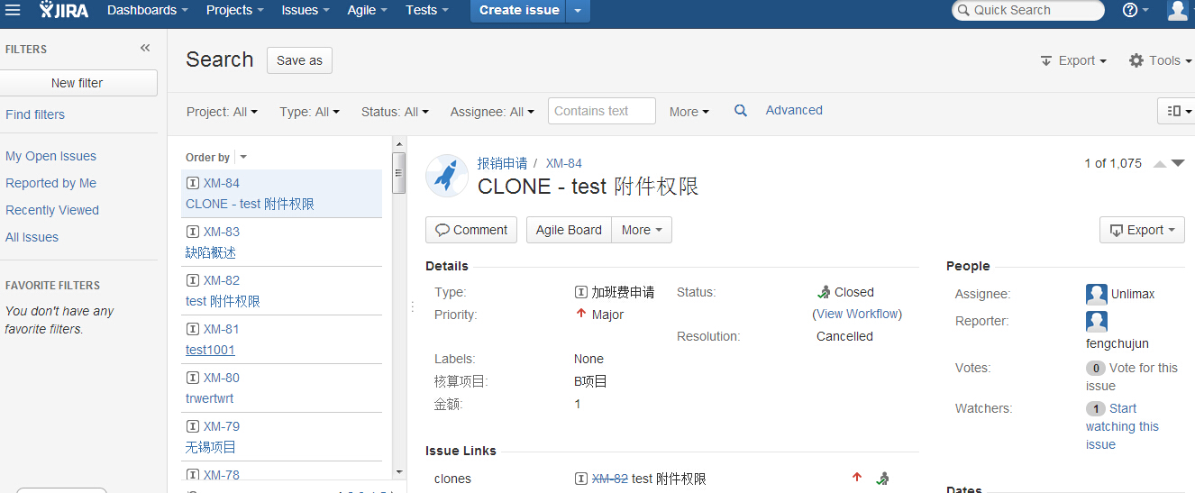Click the Save as button
1195x493 pixels.
point(299,60)
